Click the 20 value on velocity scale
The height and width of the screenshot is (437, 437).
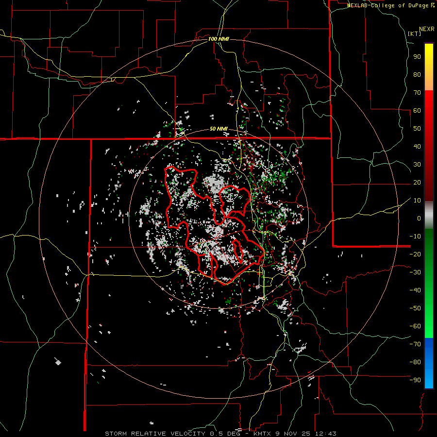pos(417,182)
